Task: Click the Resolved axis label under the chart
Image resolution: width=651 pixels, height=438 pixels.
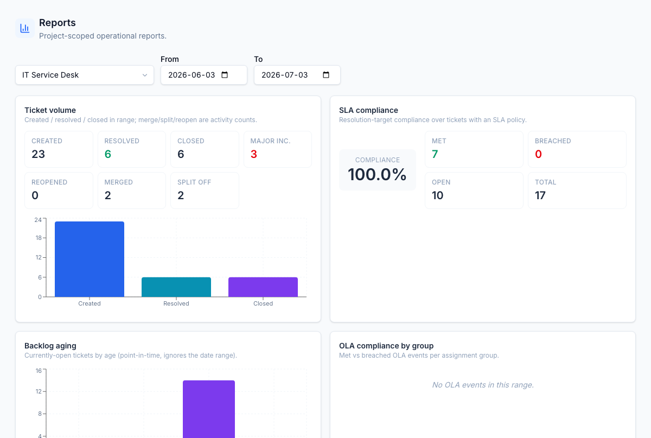Action: (x=176, y=303)
